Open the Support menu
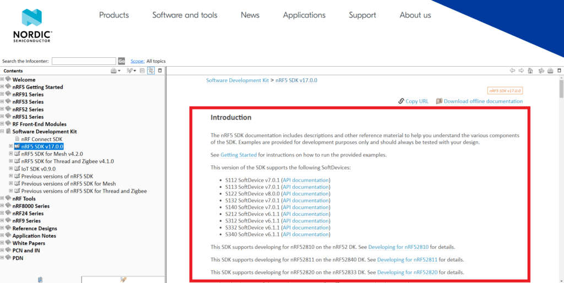Screen dimensions: 564x283 click(x=362, y=15)
